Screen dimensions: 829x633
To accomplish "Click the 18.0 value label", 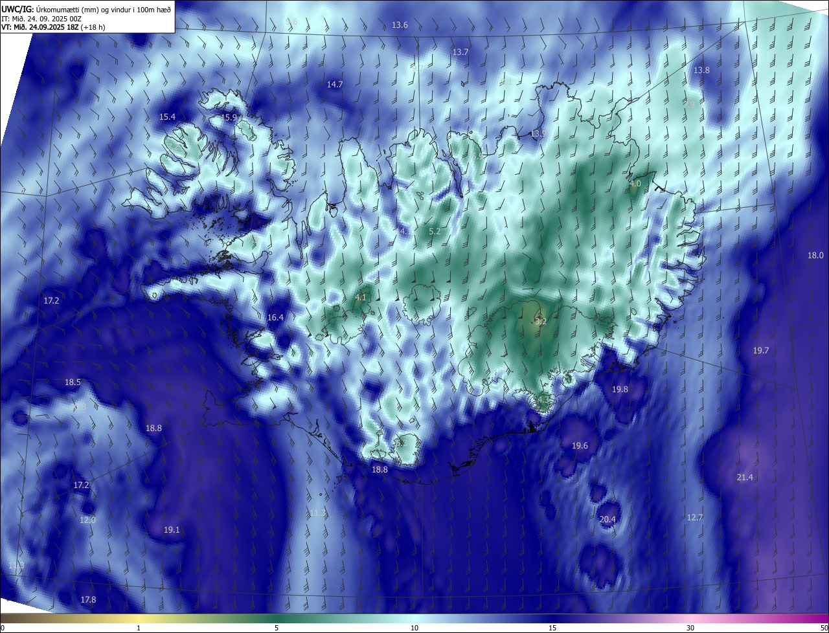I will (x=815, y=255).
